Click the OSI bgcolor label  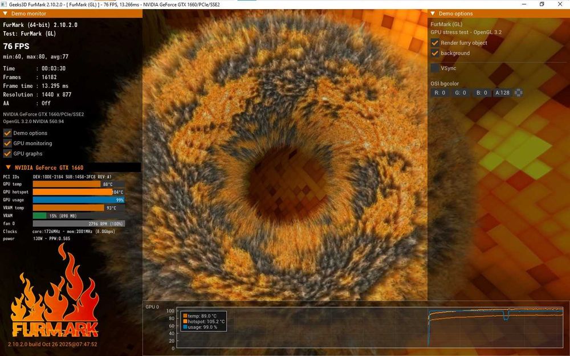click(x=445, y=84)
